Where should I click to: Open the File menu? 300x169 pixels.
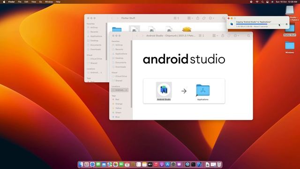pyautogui.click(x=20, y=2)
